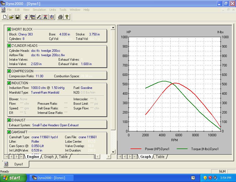The image size is (236, 182).
Task: Open the Exhaust System selection field
Action: coord(55,125)
